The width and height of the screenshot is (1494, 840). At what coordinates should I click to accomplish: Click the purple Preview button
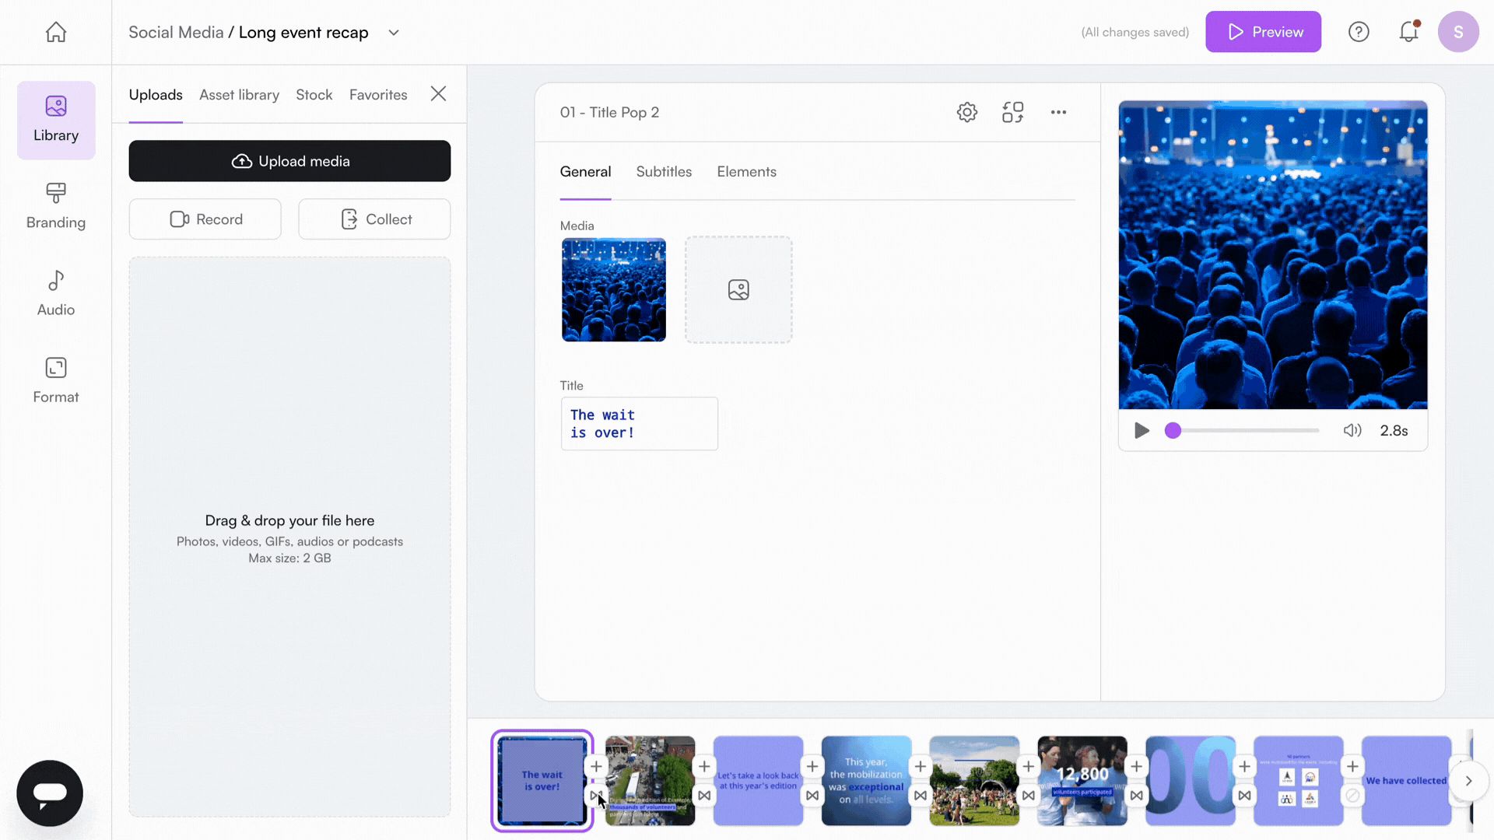point(1263,32)
